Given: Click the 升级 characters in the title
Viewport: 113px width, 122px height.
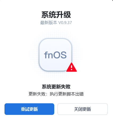Looking at the screenshot, I should (64, 15).
